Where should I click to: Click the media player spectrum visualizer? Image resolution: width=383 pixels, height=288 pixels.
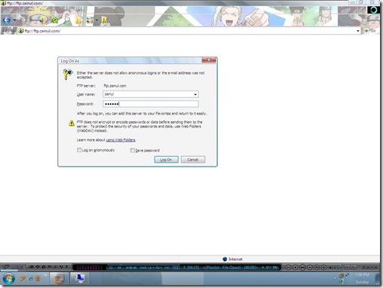(x=89, y=268)
